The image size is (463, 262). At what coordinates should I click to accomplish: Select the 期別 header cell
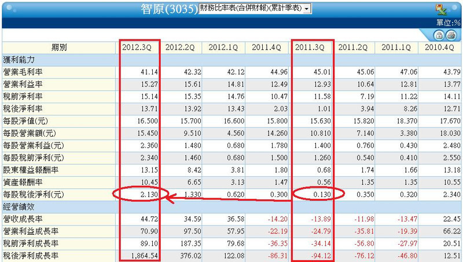coord(59,48)
